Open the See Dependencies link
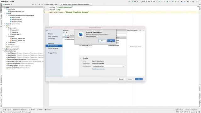This screenshot has height=113, width=201. pos(99,69)
